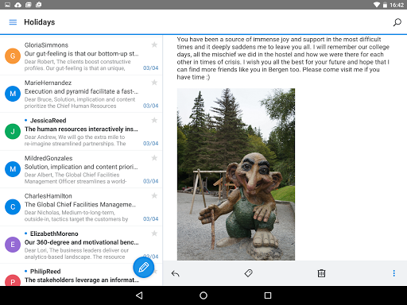Select the blue M avatar of MildredGonzales
This screenshot has height=305, width=407.
[x=13, y=169]
